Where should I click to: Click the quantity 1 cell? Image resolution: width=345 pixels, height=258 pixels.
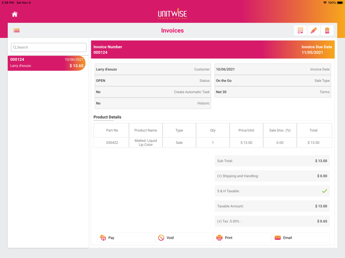point(213,143)
